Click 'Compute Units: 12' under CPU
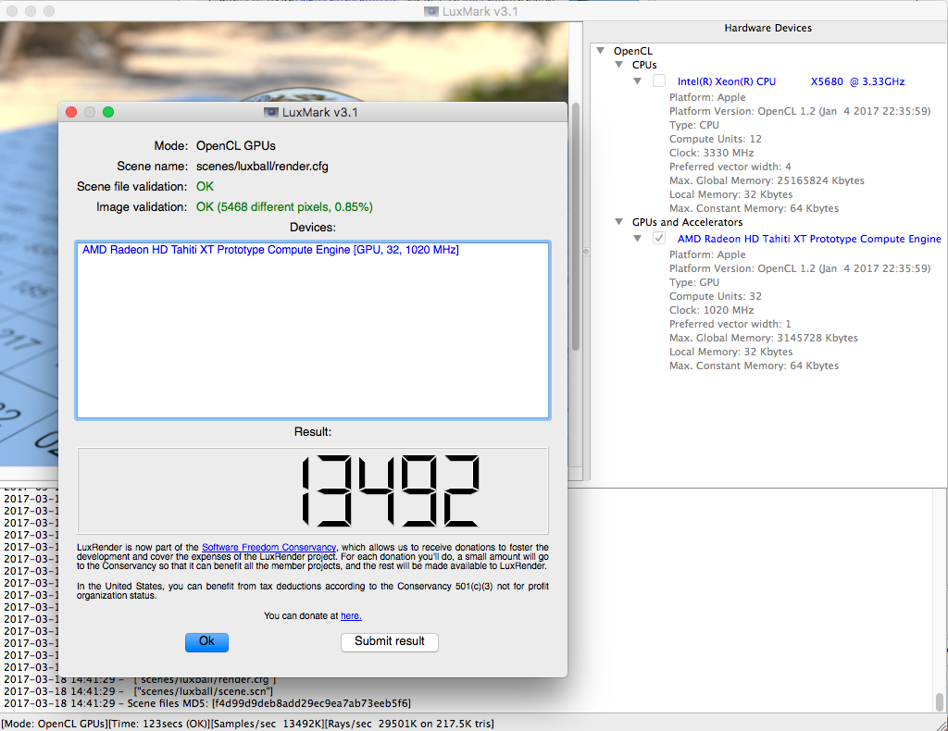948x731 pixels. [x=716, y=139]
